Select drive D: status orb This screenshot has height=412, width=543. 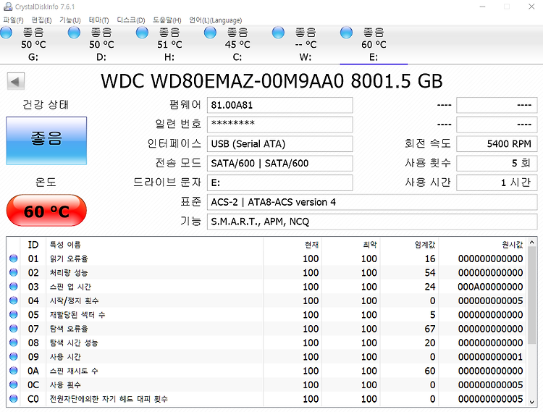point(74,33)
